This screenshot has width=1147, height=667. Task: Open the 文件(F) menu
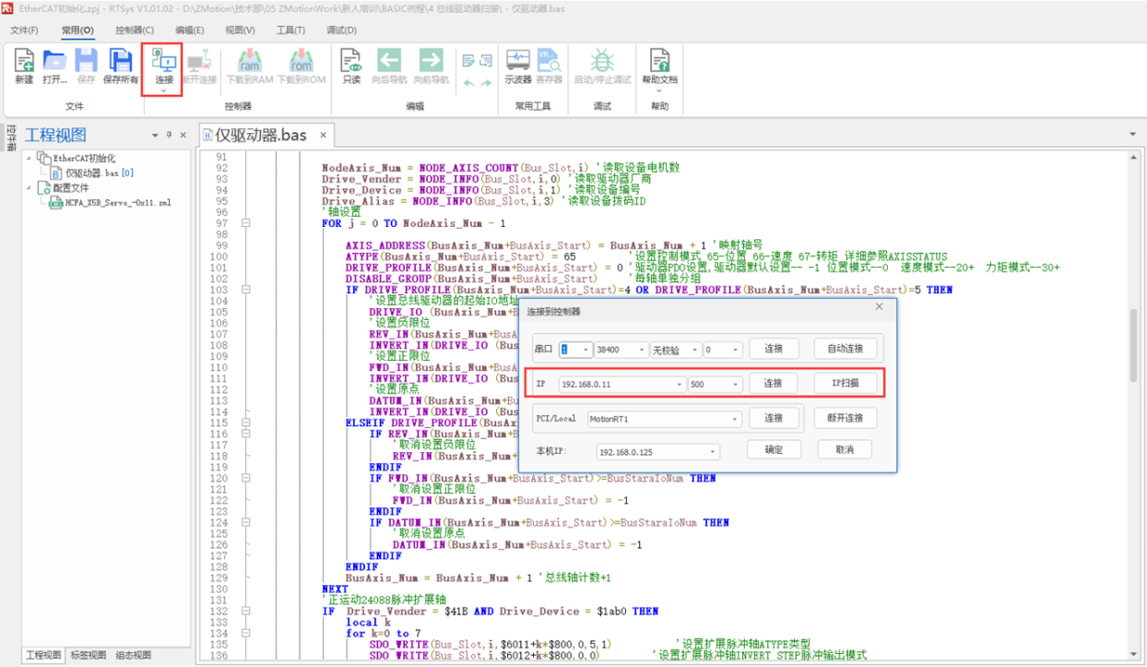tap(25, 30)
